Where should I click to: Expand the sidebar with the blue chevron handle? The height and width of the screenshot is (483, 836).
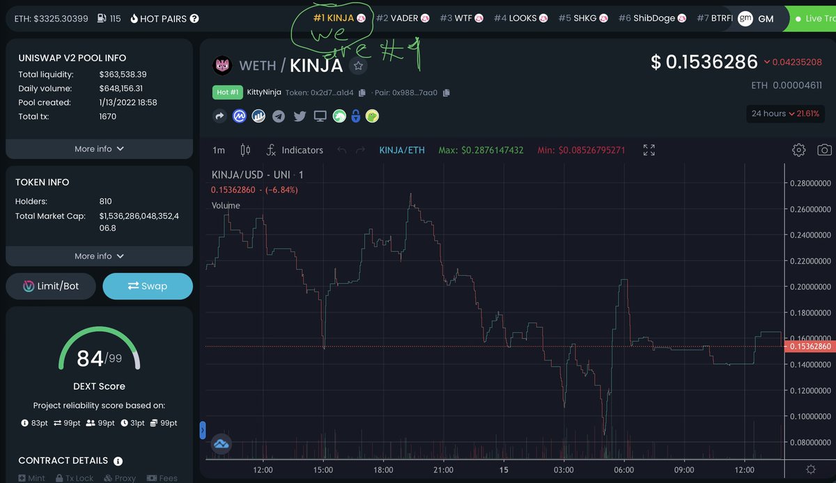[203, 431]
